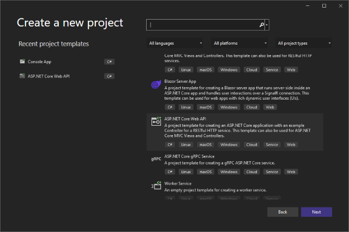Click the macOS tag under Blazor Server App
The height and width of the screenshot is (232, 349).
click(206, 107)
